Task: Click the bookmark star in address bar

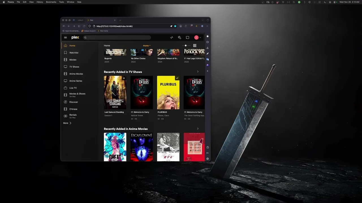Action: [175, 26]
